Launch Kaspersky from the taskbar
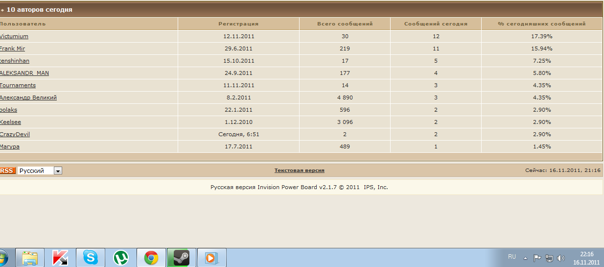Screen dimensions: 604x267 click(x=60, y=258)
